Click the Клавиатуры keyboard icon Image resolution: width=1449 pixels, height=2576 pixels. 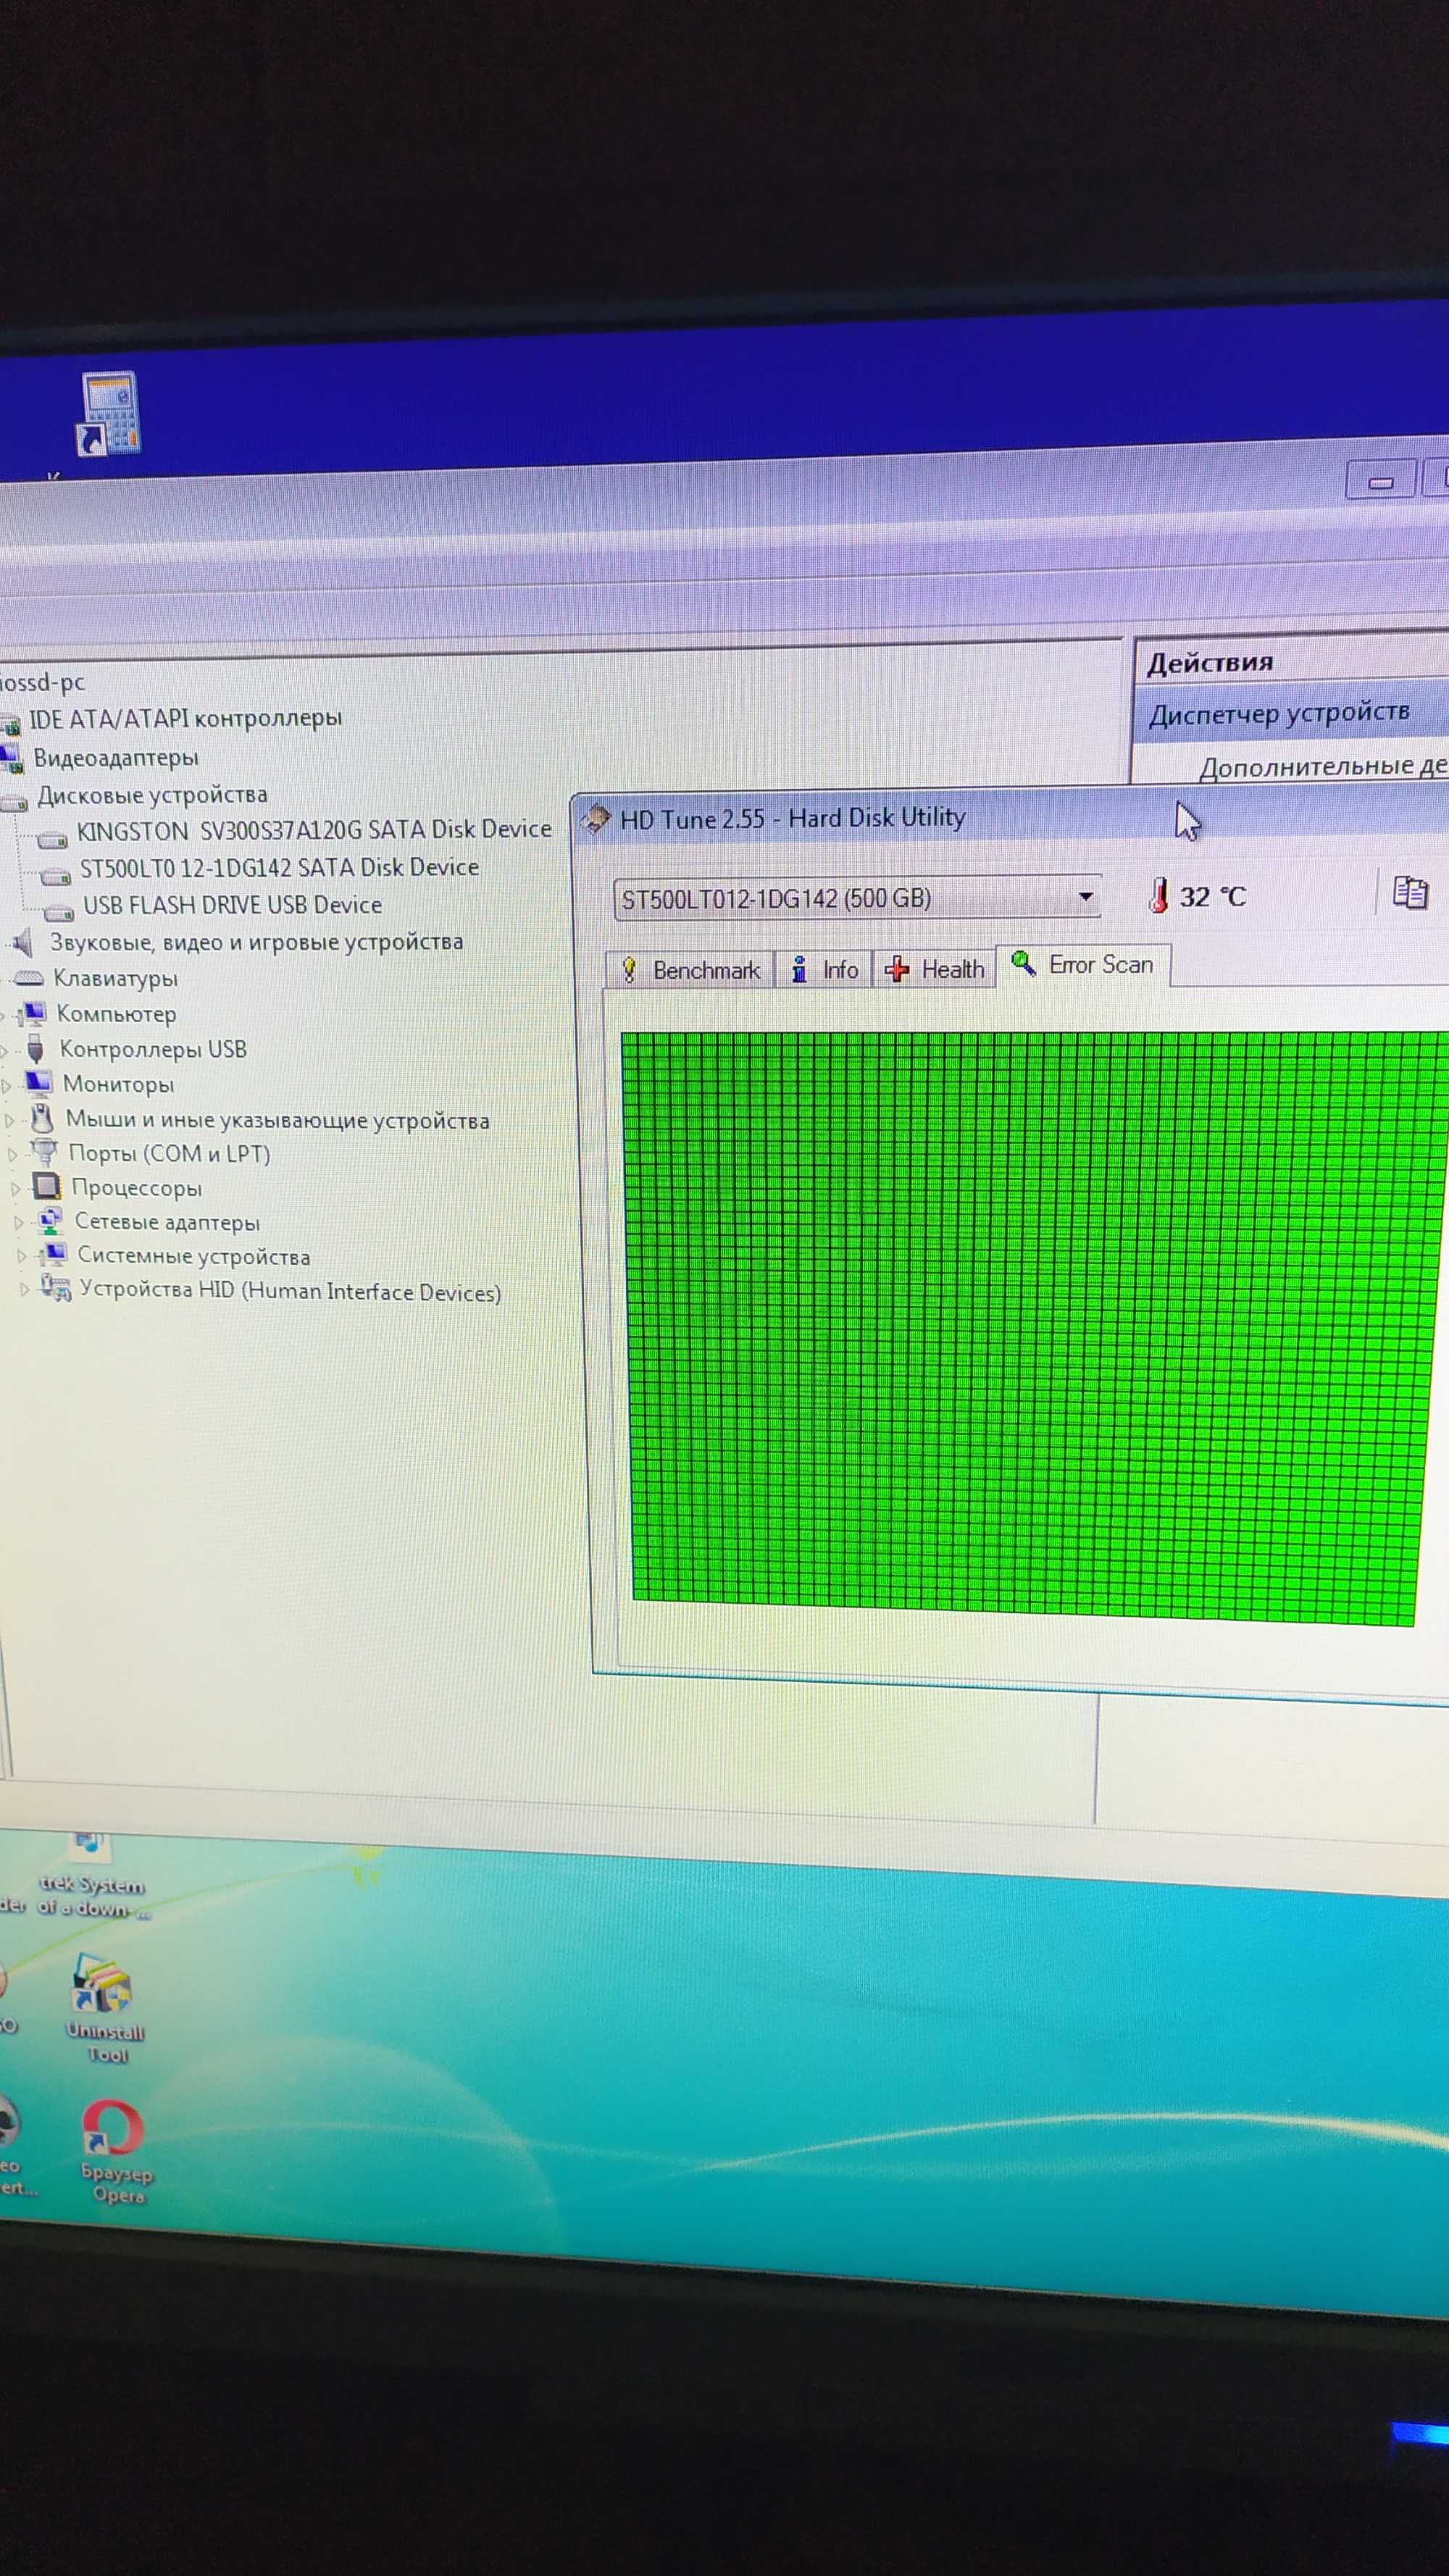tap(29, 978)
